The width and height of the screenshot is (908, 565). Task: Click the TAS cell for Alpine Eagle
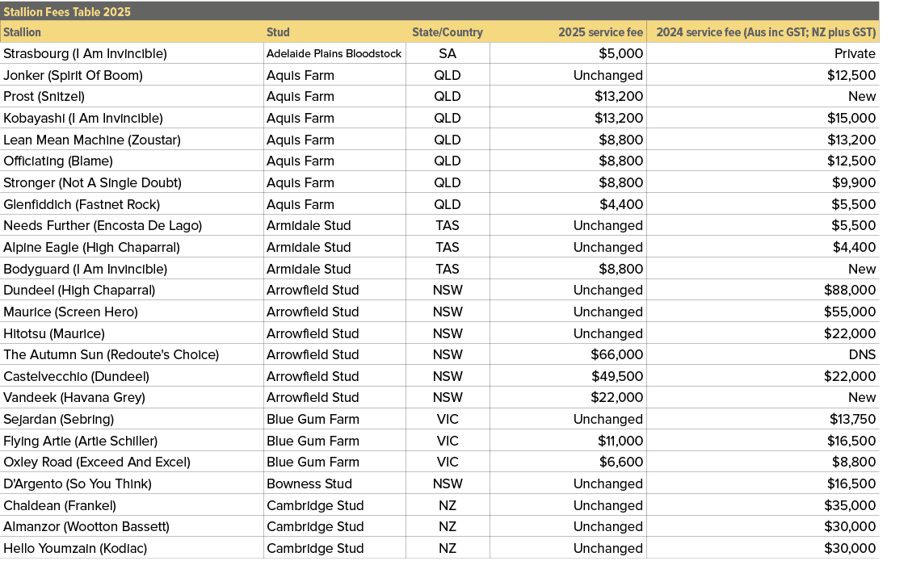pos(448,247)
